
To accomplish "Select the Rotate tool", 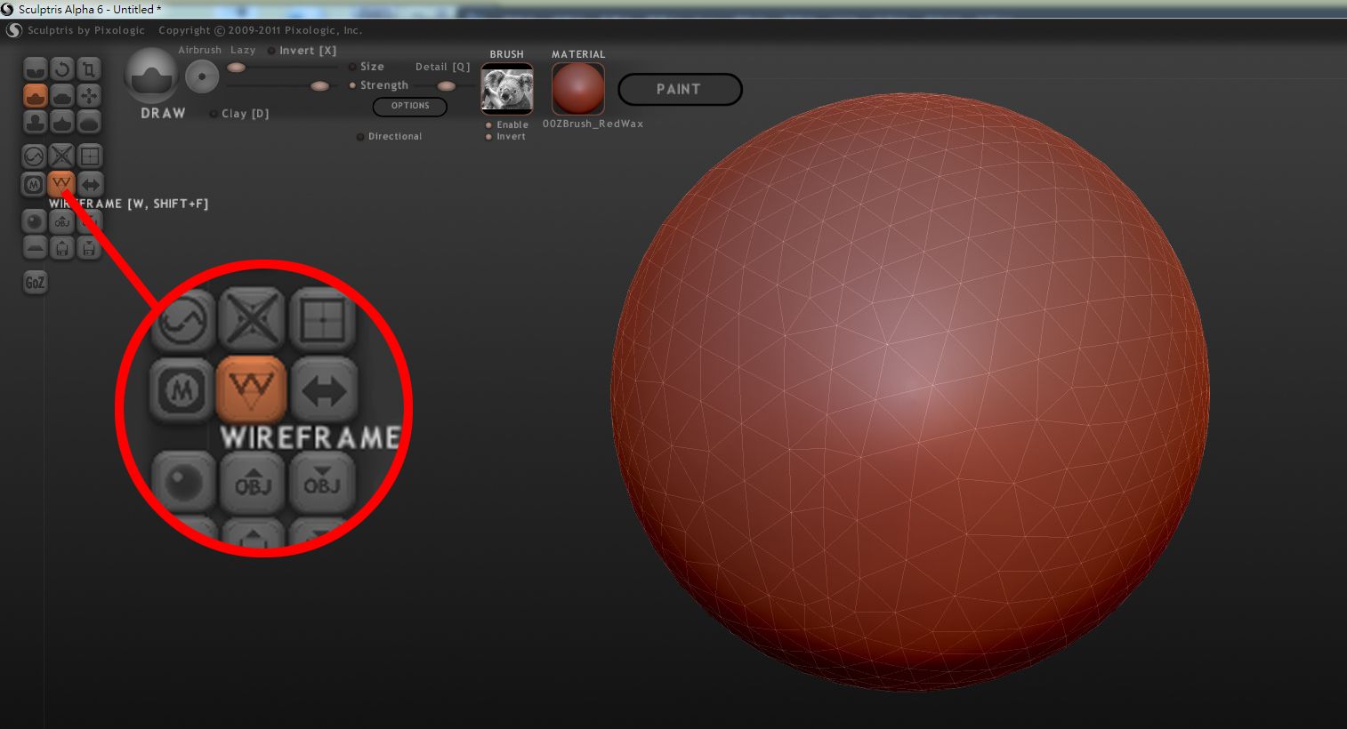I will pos(61,68).
